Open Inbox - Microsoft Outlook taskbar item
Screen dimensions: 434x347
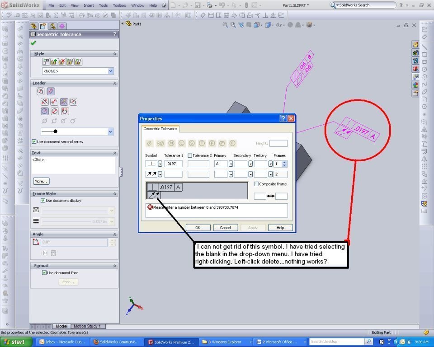63,342
